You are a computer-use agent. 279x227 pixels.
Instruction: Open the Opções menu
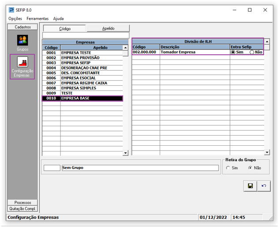click(15, 19)
